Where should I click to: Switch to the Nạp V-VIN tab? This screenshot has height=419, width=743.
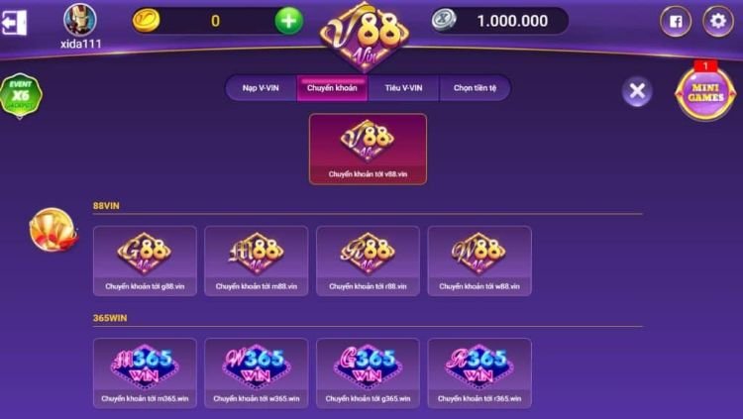click(x=262, y=88)
